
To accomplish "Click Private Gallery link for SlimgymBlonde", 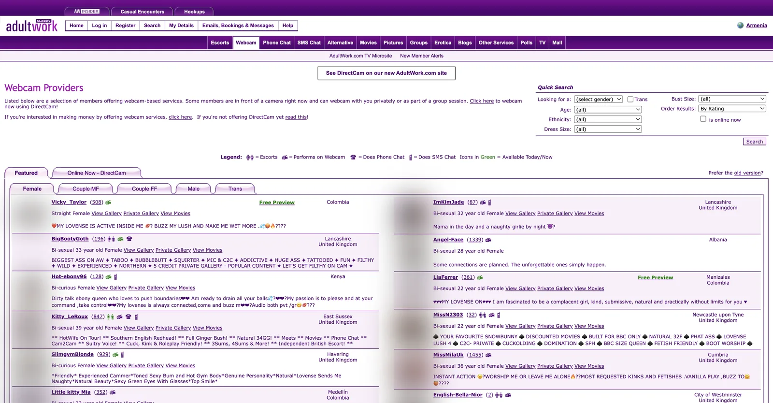I will click(146, 366).
